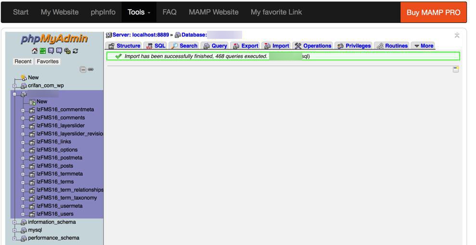The height and width of the screenshot is (245, 476).
Task: Click the Recent tables button
Action: point(23,61)
